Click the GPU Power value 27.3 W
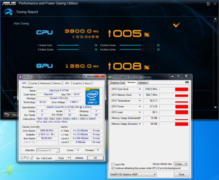This screenshot has height=180, width=219. click(x=151, y=107)
